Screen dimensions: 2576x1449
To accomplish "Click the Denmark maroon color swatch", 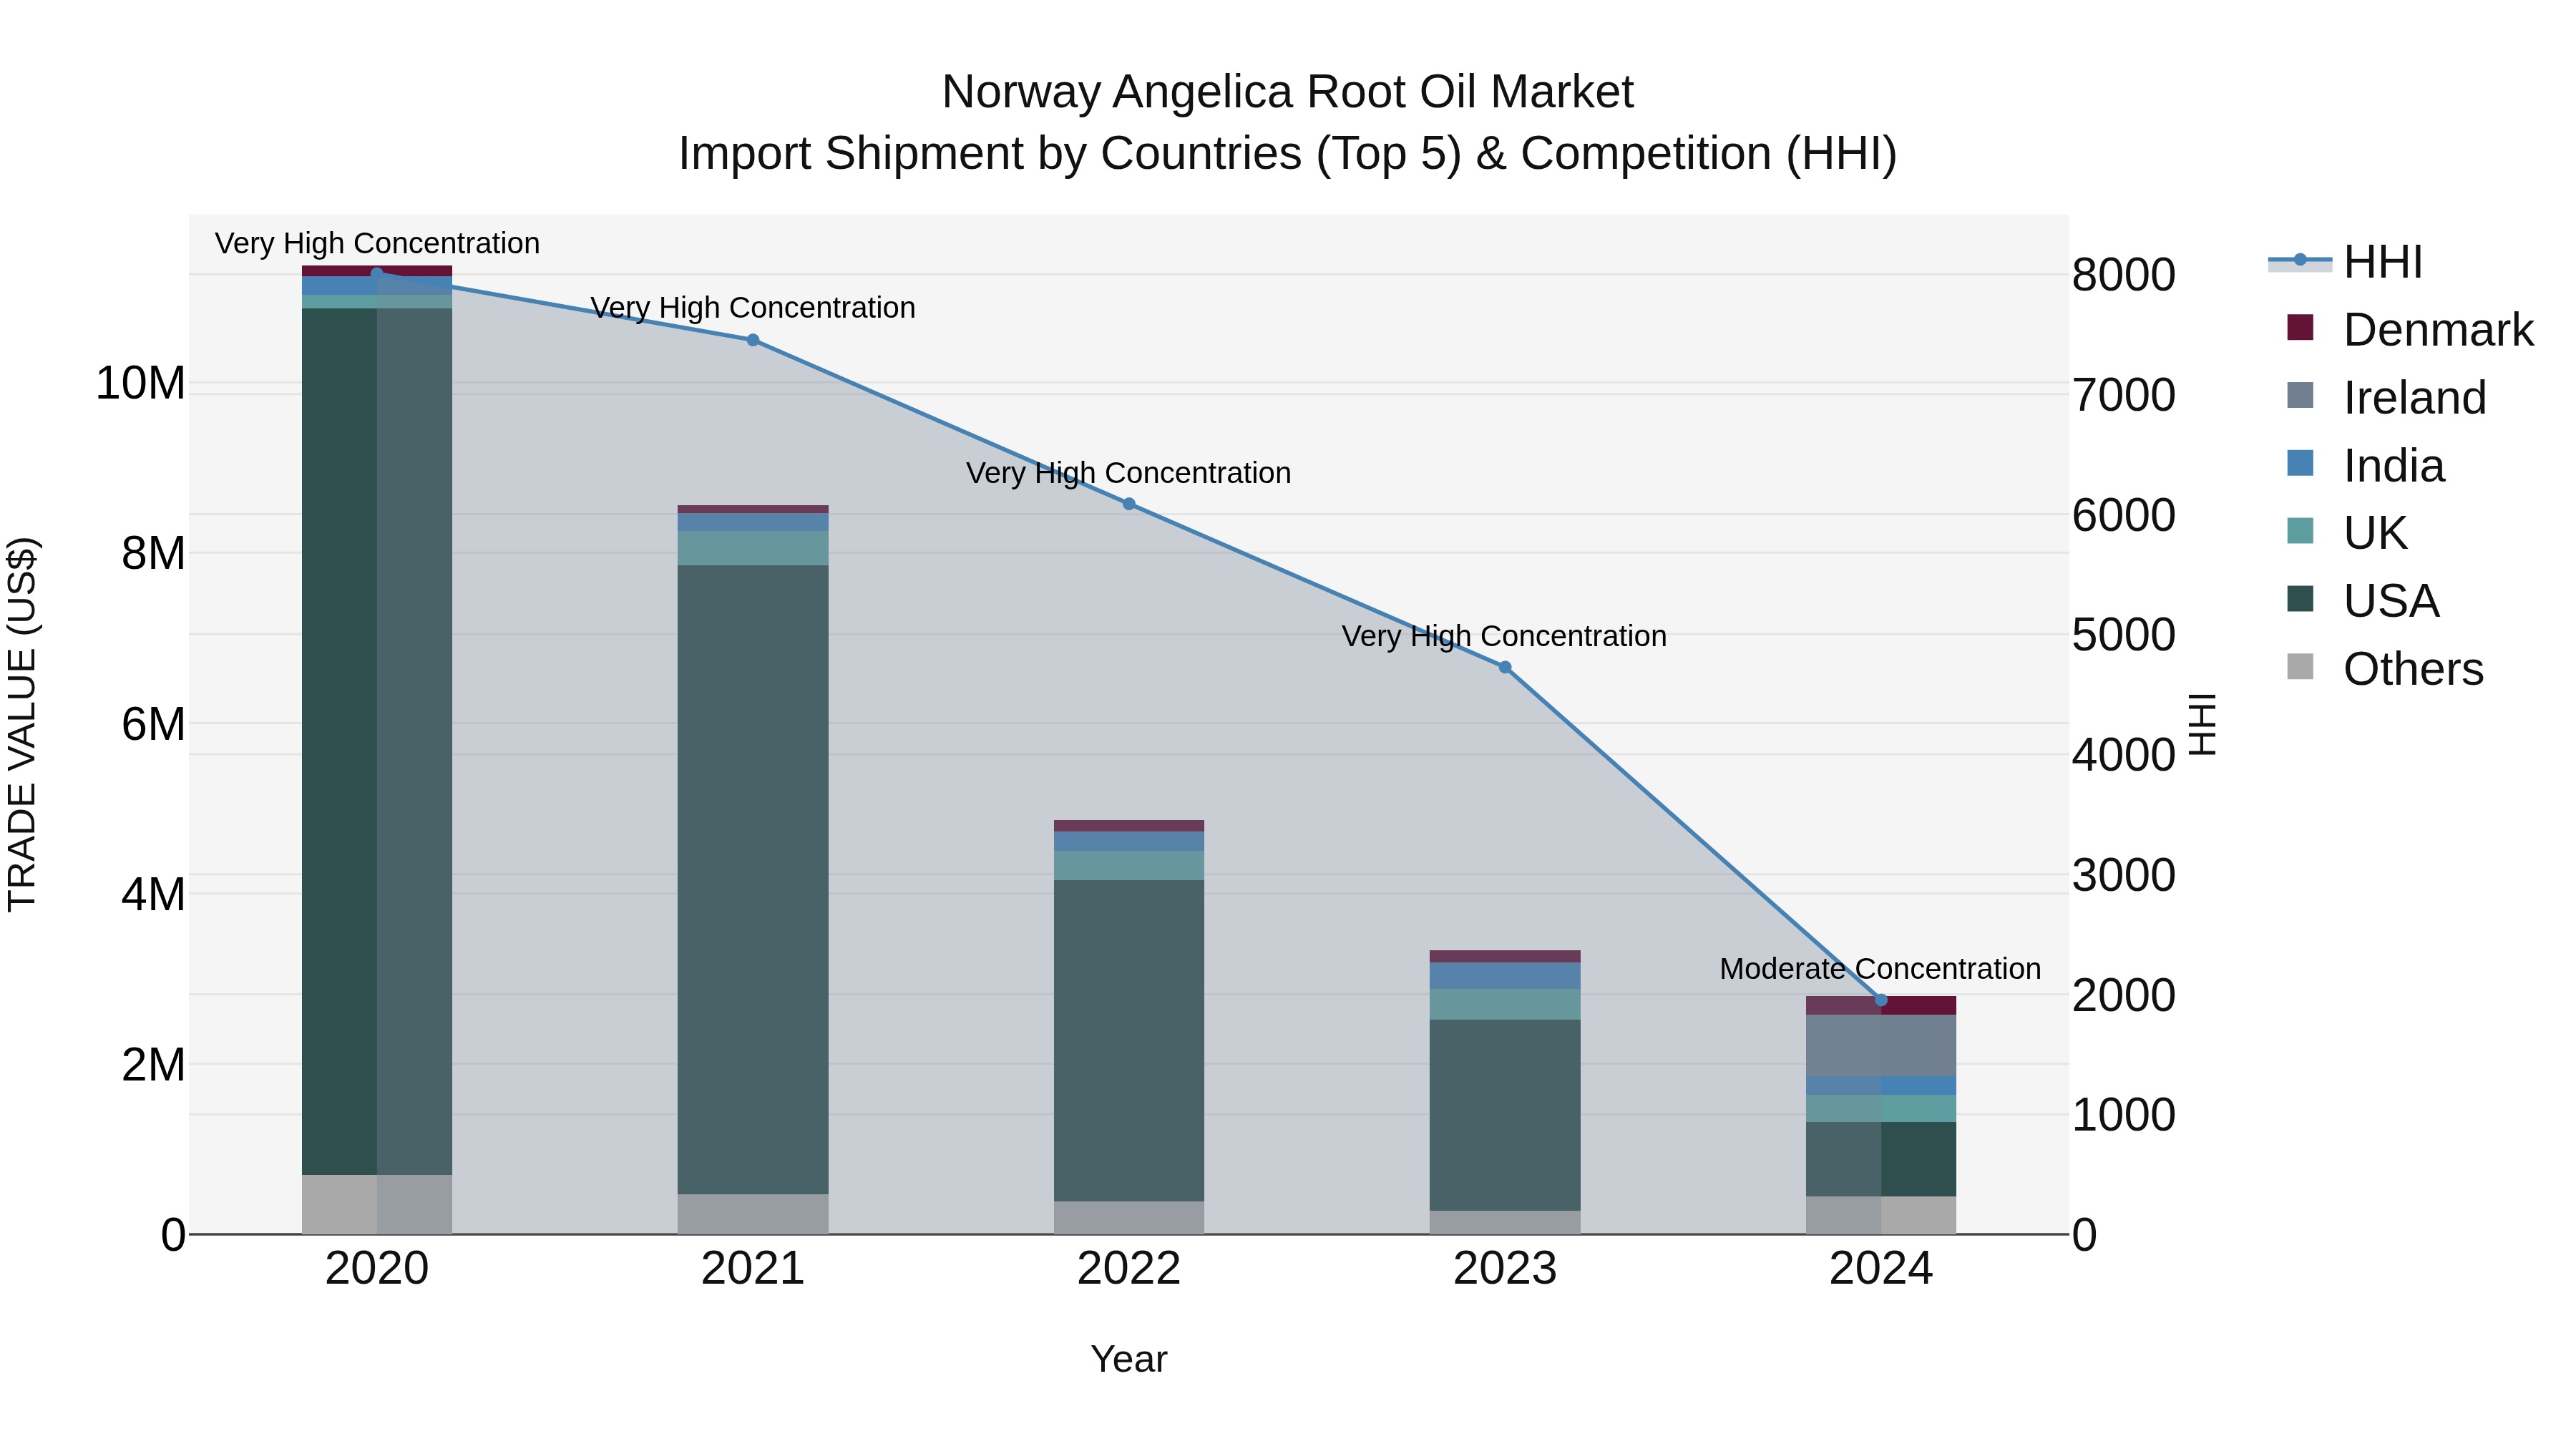I will click(2300, 328).
